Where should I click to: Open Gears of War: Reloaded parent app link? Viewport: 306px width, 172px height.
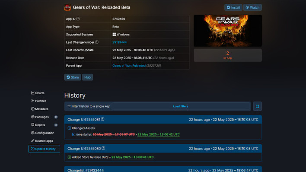[129, 66]
